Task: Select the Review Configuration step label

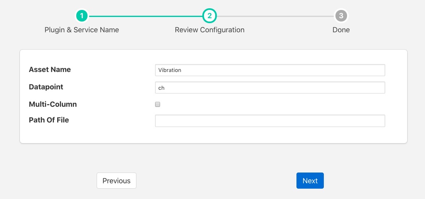Action: pos(209,30)
